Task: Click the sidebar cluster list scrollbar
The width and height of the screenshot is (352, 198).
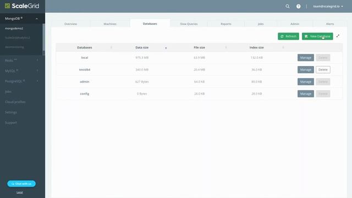Action: (43, 37)
